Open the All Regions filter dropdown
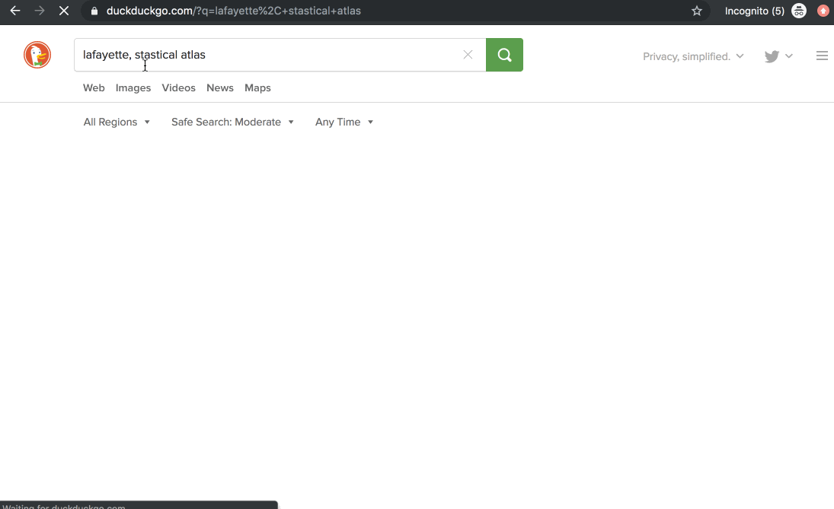The height and width of the screenshot is (509, 834). coord(117,122)
